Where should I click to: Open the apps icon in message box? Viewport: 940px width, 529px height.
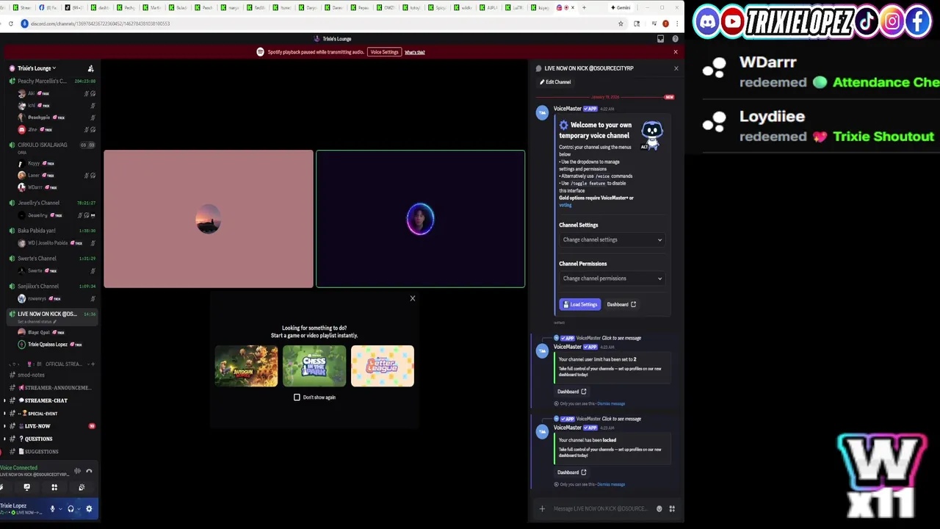tap(672, 508)
